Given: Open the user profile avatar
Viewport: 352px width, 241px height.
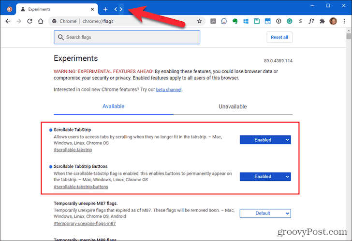Looking at the screenshot, I should pos(333,21).
